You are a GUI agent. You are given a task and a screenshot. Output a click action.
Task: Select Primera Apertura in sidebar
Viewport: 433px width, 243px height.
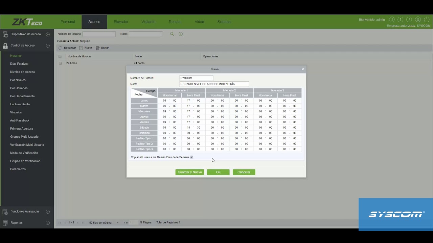[x=21, y=129]
